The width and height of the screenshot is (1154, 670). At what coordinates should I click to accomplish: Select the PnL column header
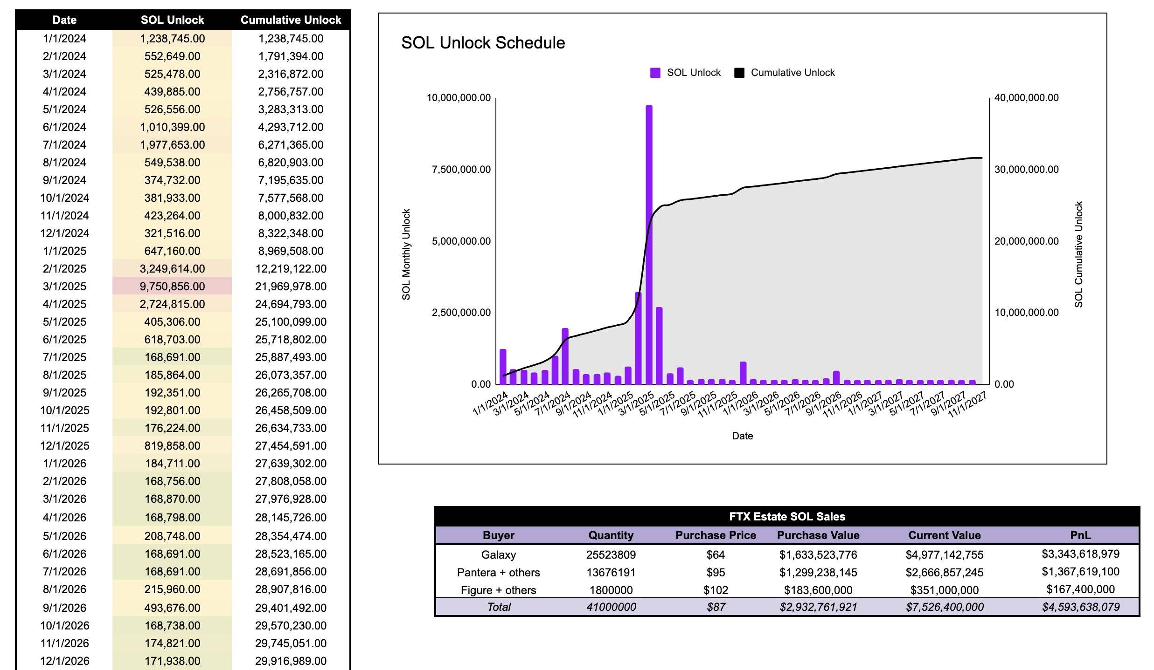1080,535
